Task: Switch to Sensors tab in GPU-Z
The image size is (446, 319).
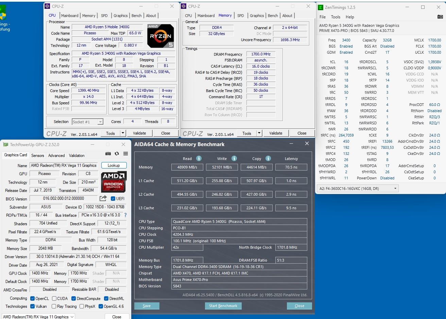Action: (37, 155)
